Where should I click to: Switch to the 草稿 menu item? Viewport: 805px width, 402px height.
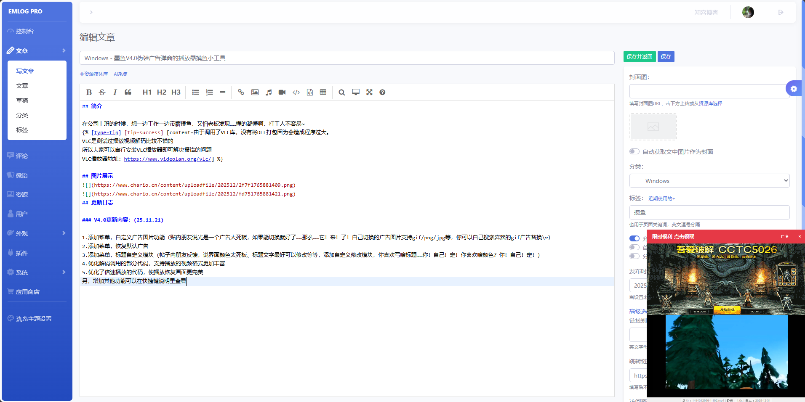(x=23, y=100)
